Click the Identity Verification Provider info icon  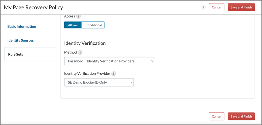[114, 74]
